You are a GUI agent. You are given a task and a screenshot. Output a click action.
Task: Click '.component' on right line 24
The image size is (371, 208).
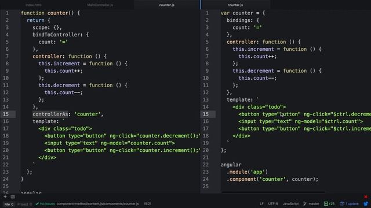tap(241, 179)
